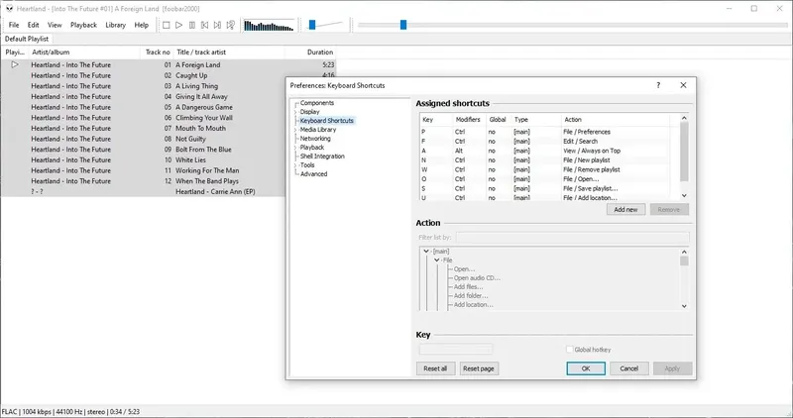Click the Add new shortcut button
Image resolution: width=793 pixels, height=418 pixels.
[625, 209]
